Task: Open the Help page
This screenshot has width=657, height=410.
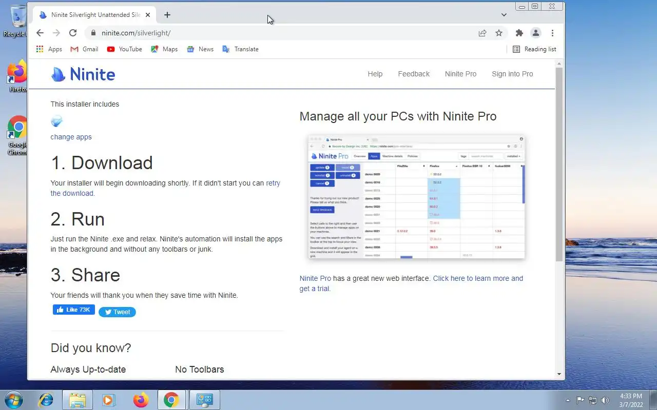Action: click(x=375, y=74)
